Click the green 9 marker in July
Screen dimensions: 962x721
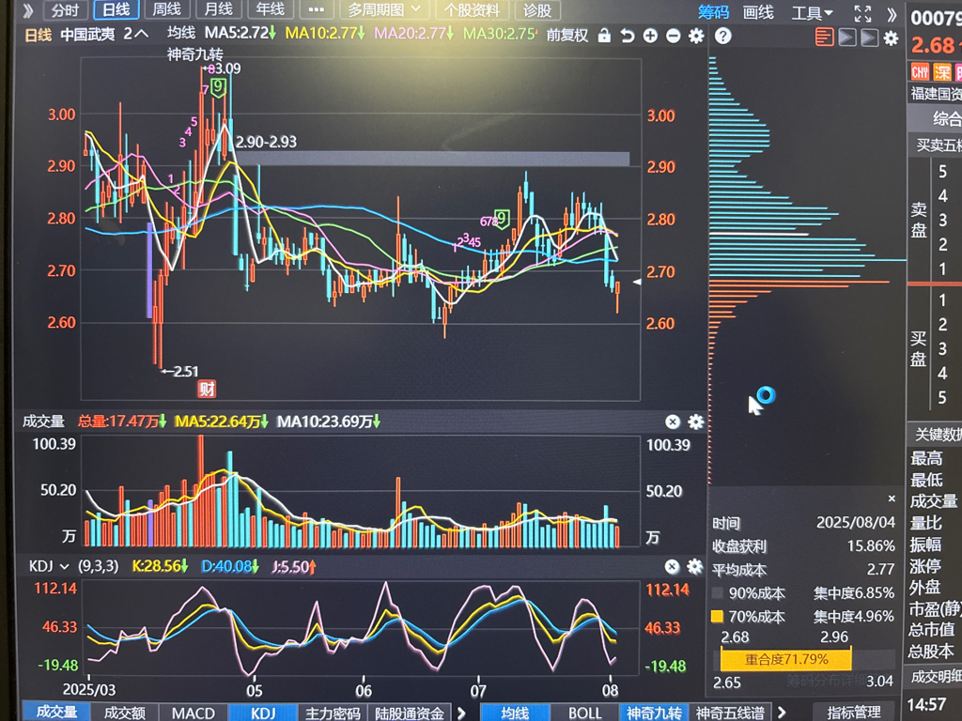coord(503,218)
